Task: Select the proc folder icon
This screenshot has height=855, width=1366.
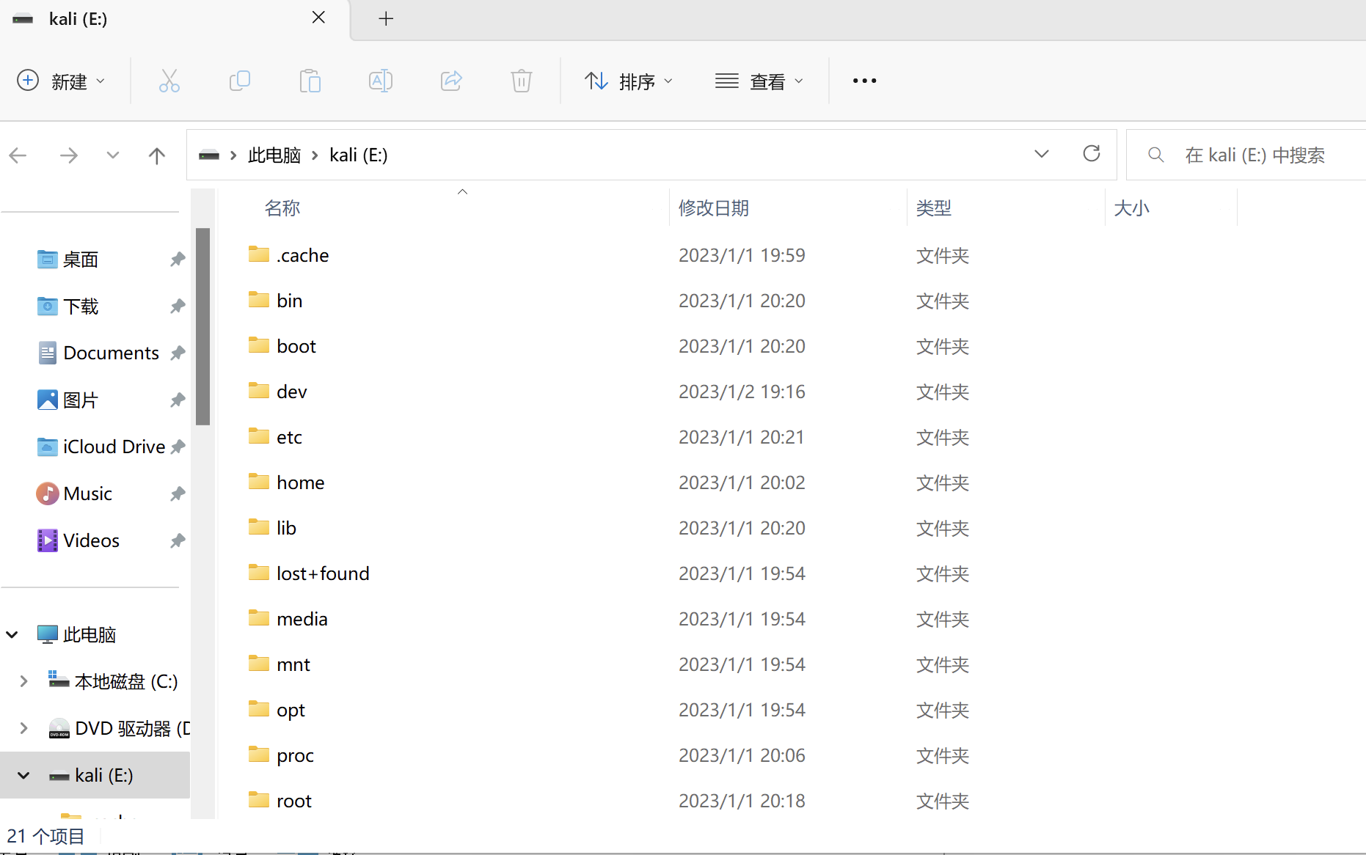Action: [259, 755]
